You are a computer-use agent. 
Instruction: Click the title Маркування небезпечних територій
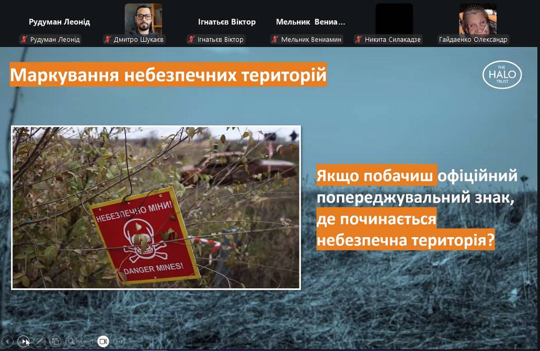[168, 75]
